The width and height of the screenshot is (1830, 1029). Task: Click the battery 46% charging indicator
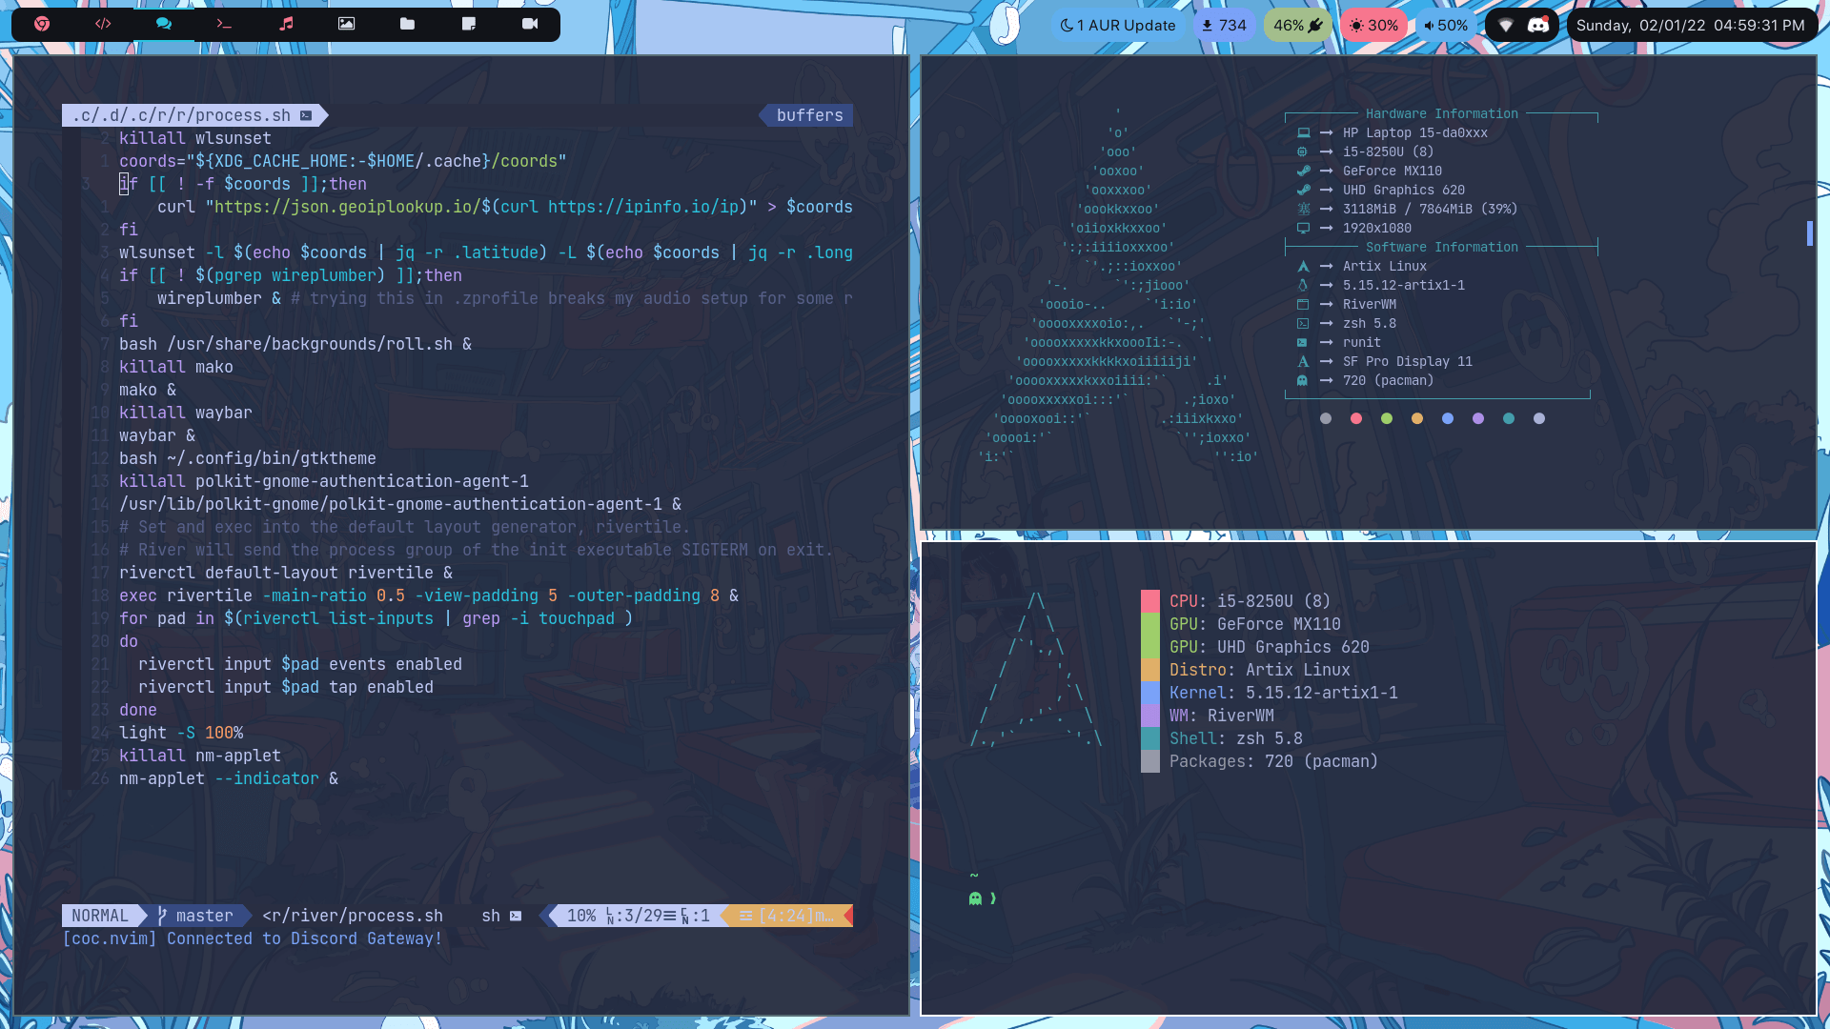point(1297,25)
